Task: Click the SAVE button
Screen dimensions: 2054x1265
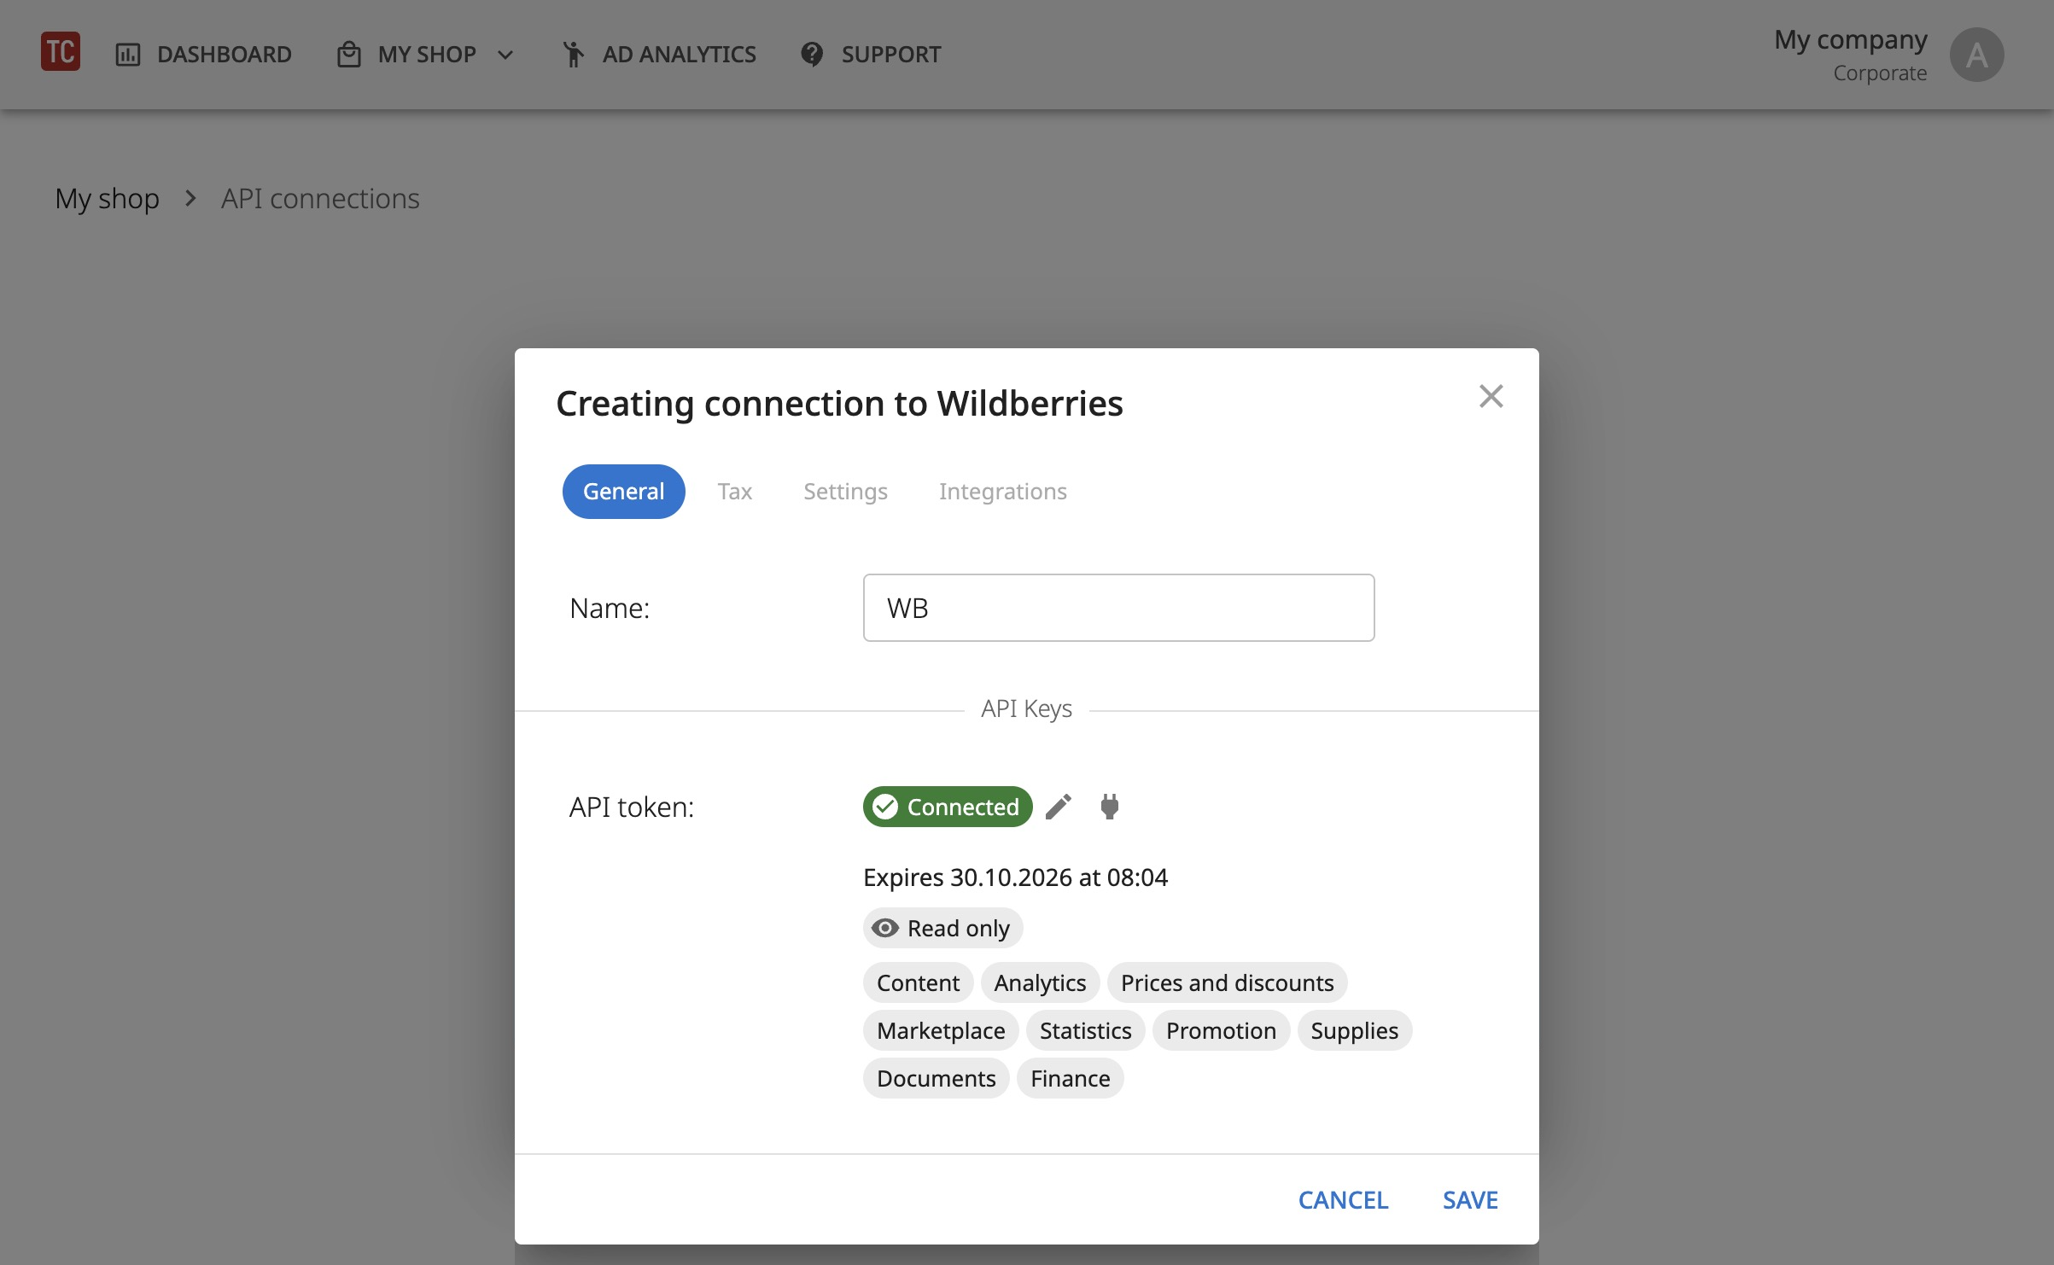Action: (1470, 1200)
